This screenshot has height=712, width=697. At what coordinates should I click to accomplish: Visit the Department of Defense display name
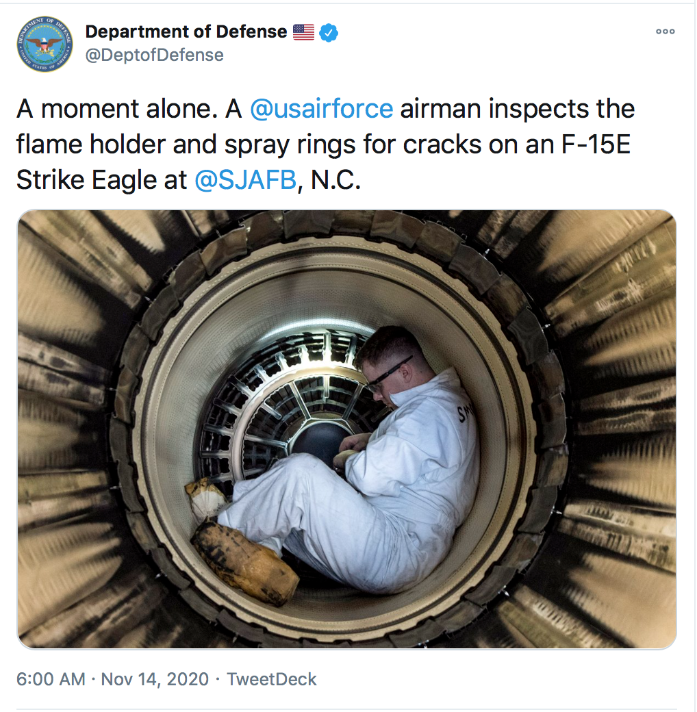click(186, 31)
